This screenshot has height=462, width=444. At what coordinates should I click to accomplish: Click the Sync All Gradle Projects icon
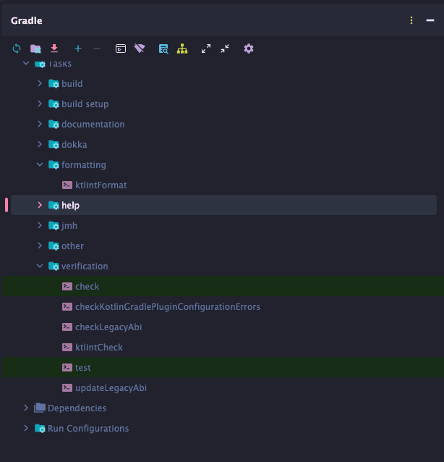pos(17,49)
